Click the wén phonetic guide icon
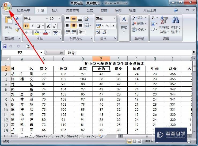The width and height of the screenshot is (198, 146). coord(55,32)
